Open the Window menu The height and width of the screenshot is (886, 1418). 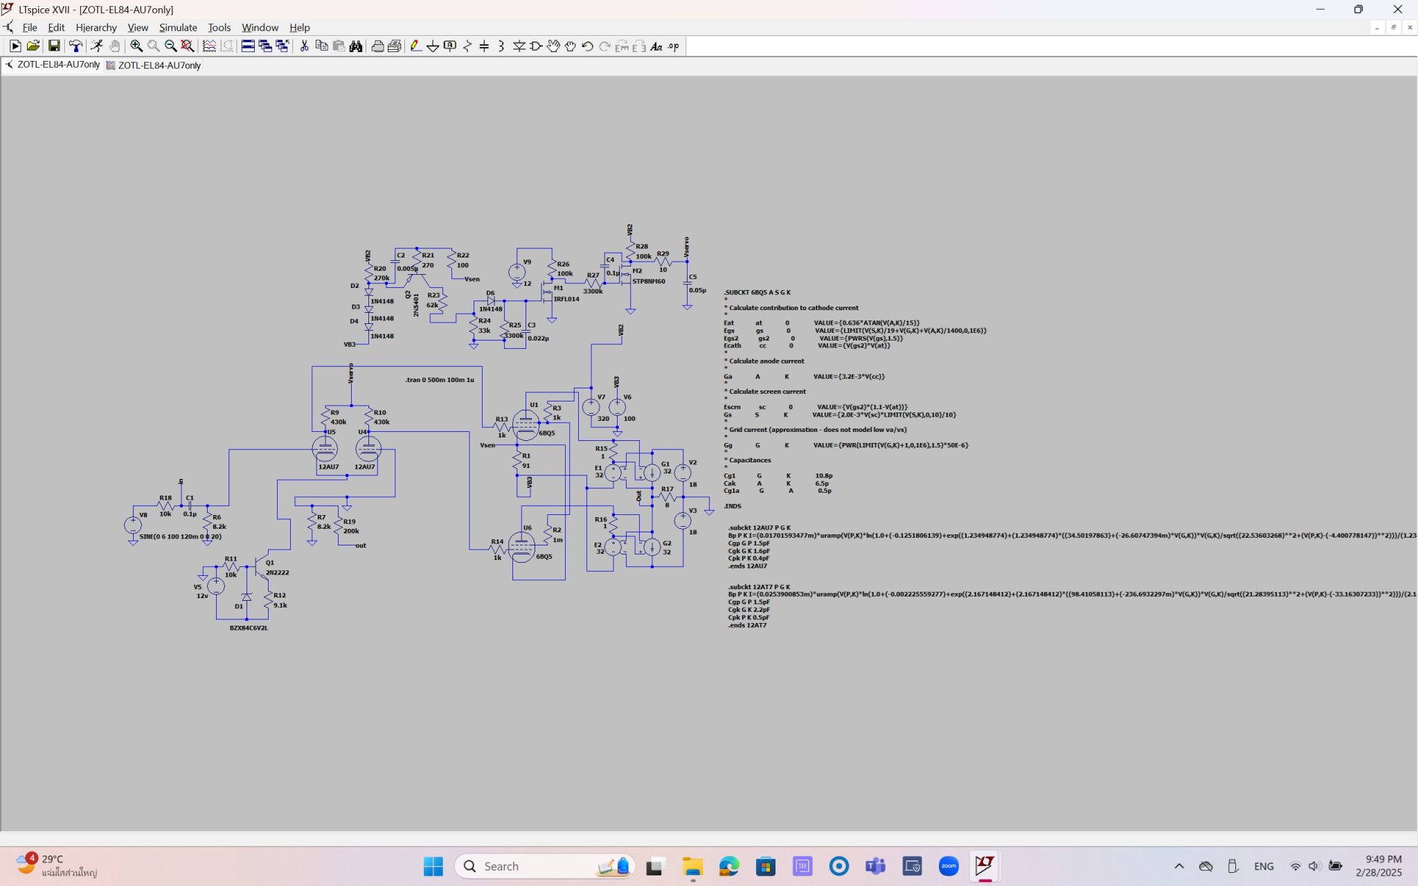[x=260, y=28]
